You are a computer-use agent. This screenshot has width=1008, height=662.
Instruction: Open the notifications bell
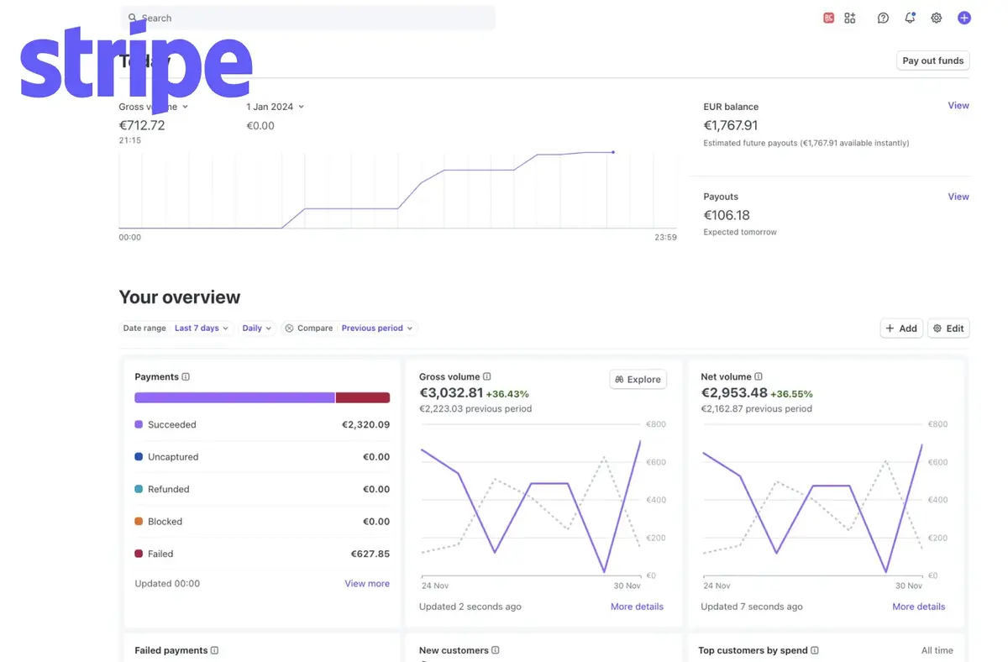click(910, 18)
